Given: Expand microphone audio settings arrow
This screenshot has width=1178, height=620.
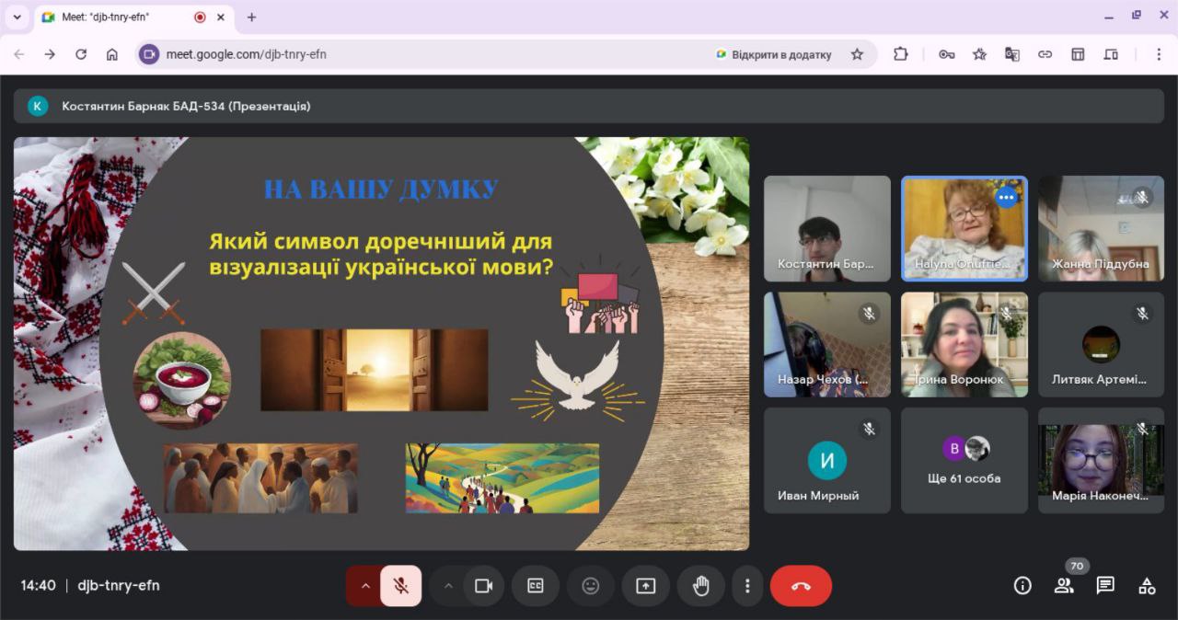Looking at the screenshot, I should [x=365, y=586].
